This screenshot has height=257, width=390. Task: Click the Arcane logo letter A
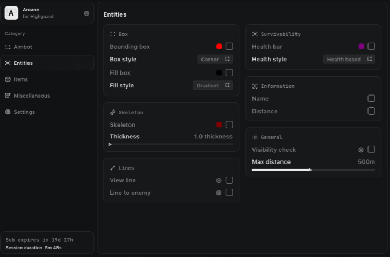(12, 13)
